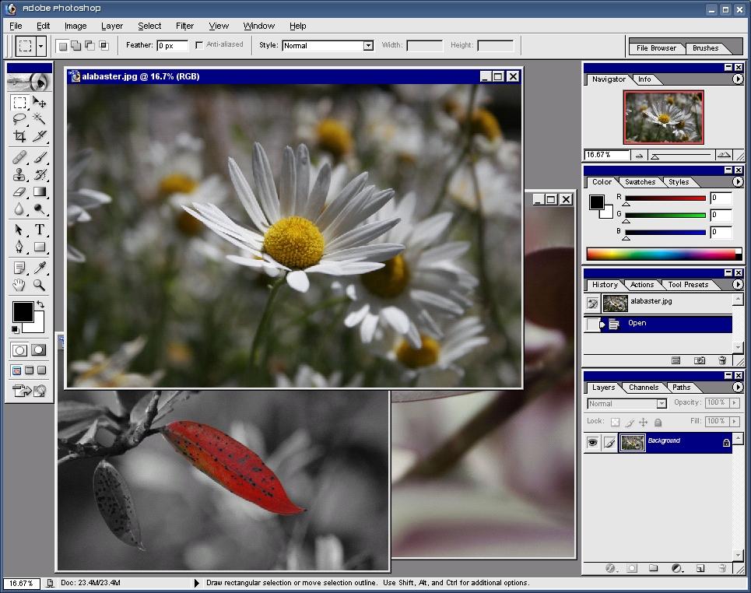Click the Brushes palette button
This screenshot has width=751, height=593.
[x=706, y=48]
